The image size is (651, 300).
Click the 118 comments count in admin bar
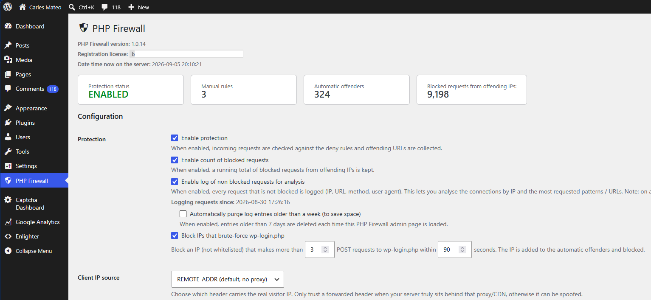click(116, 7)
